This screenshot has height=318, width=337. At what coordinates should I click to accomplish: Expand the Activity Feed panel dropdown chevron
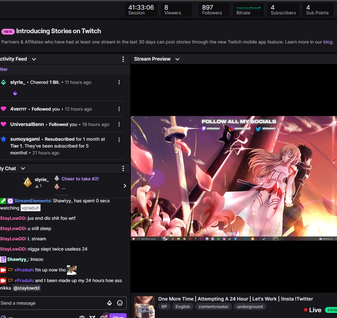[x=34, y=59]
